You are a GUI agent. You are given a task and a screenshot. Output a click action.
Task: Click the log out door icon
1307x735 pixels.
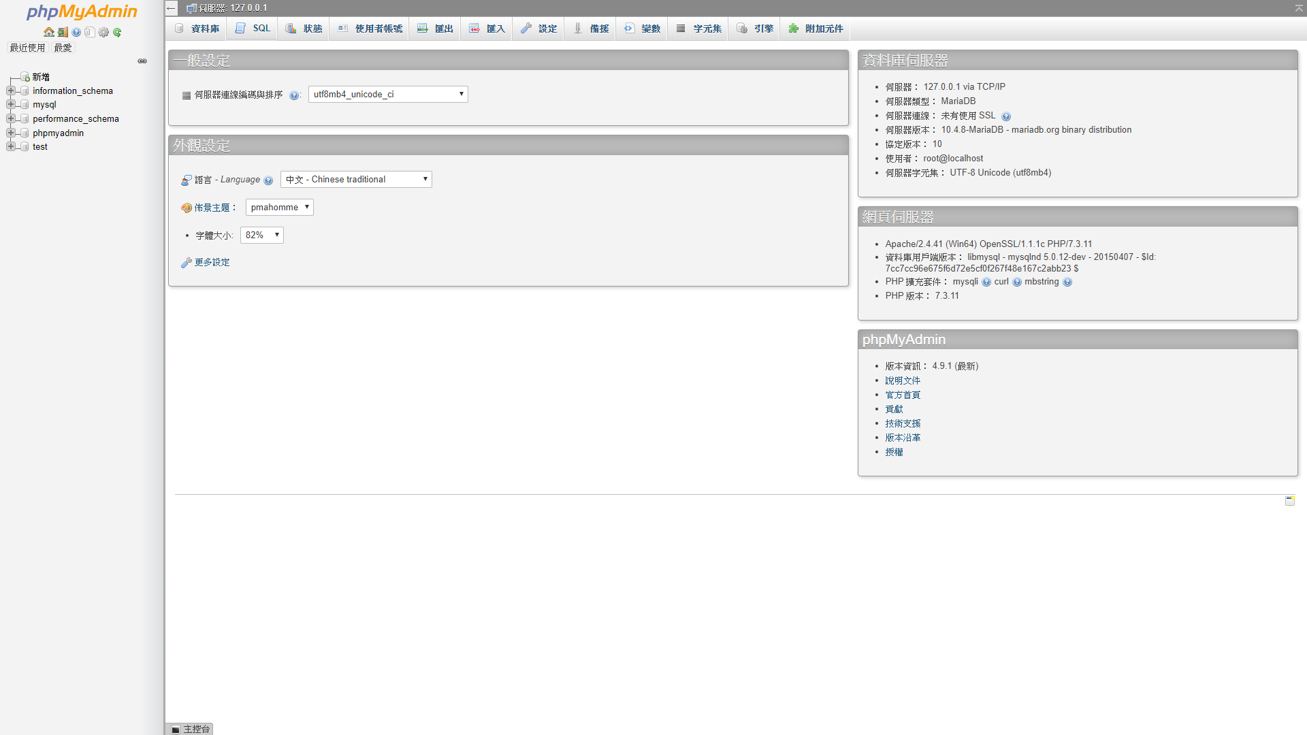click(63, 32)
